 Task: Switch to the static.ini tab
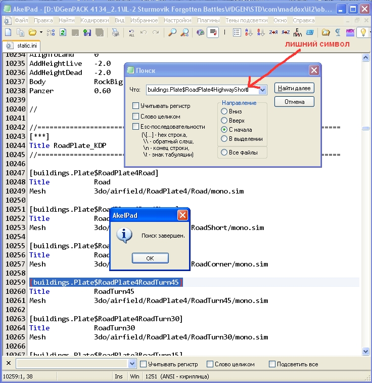[21, 46]
